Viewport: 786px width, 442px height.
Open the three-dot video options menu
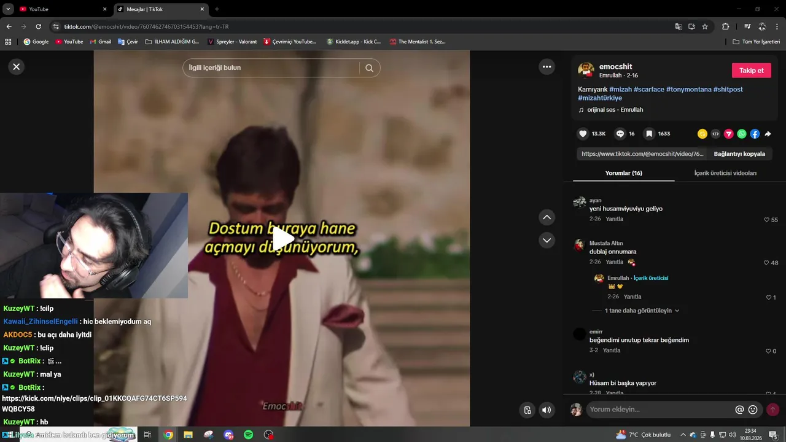(547, 67)
